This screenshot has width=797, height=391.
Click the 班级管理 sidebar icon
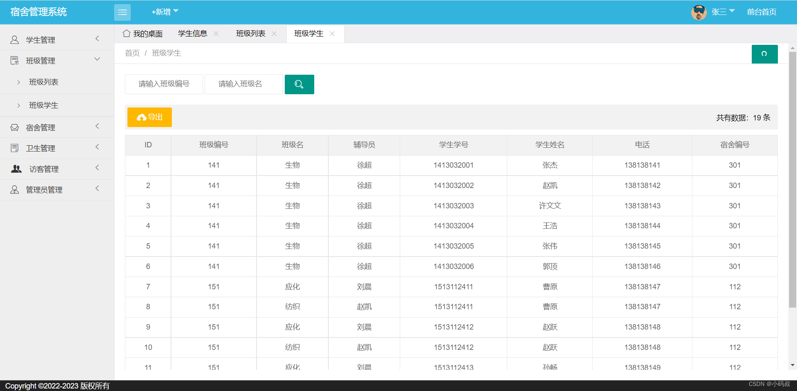15,61
